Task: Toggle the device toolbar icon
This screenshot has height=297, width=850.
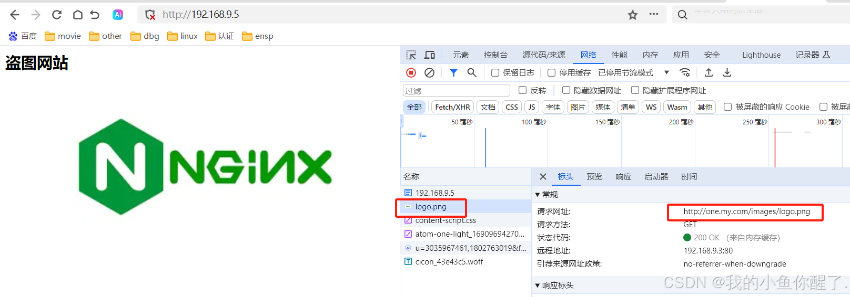Action: click(430, 55)
